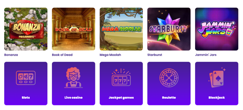Launch the Mega Moolah game image

click(x=121, y=29)
